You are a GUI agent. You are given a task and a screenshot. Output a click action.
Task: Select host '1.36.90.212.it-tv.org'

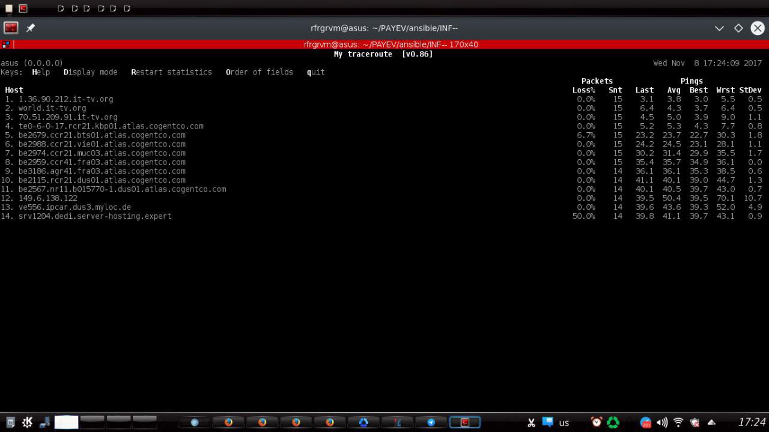(65, 99)
